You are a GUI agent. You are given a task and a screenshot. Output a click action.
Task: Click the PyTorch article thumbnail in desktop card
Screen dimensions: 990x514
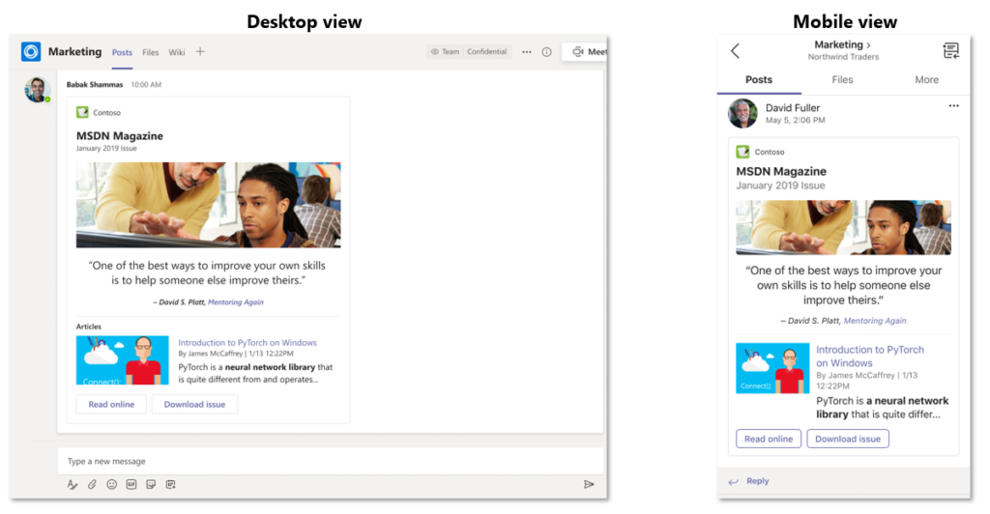(x=123, y=360)
